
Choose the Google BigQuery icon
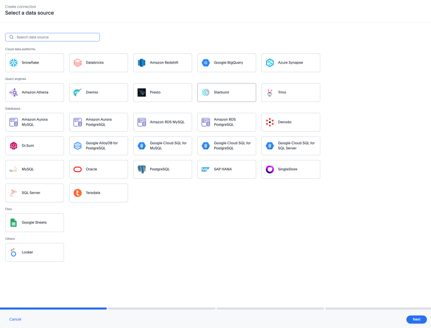[x=206, y=63]
